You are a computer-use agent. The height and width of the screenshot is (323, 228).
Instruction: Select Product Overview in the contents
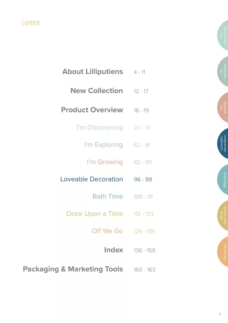92,110
